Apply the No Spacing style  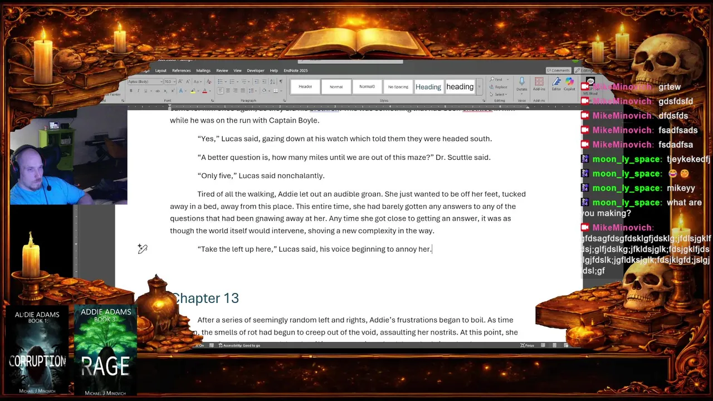point(398,86)
